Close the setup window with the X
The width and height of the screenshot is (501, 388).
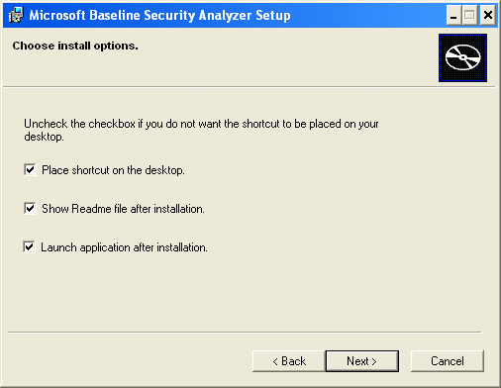click(x=488, y=15)
